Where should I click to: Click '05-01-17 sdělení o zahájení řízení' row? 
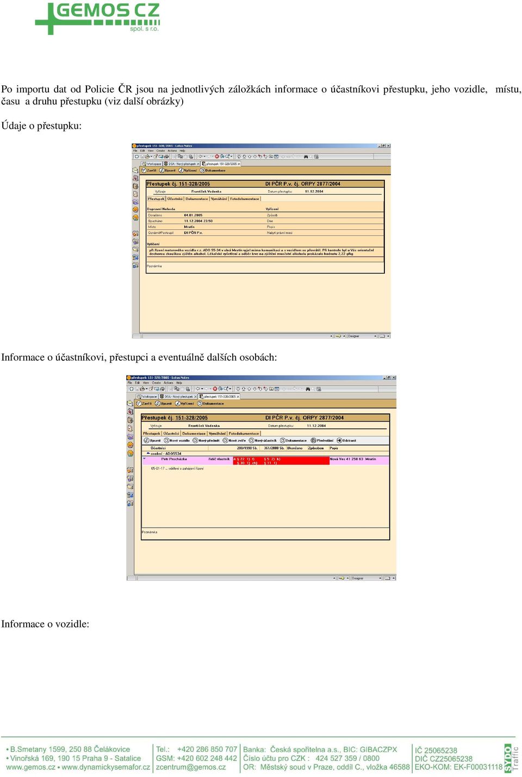(x=177, y=468)
